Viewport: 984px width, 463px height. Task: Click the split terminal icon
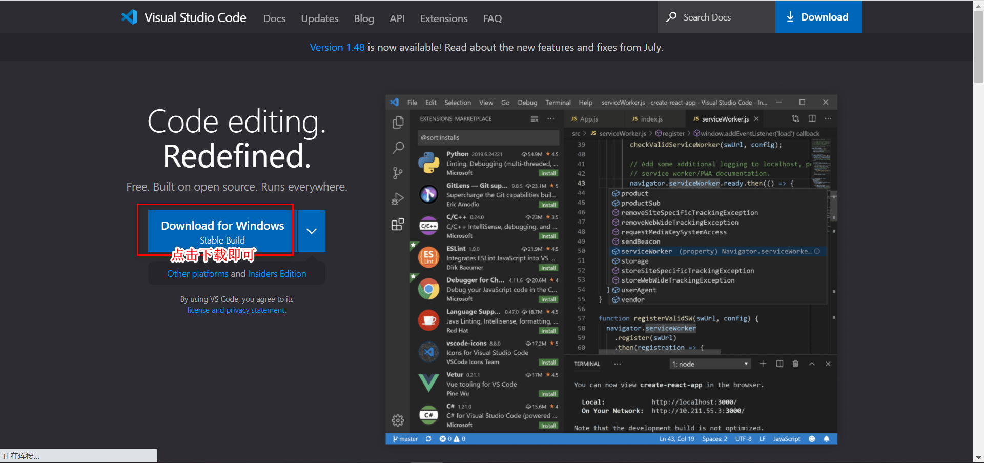pyautogui.click(x=780, y=364)
